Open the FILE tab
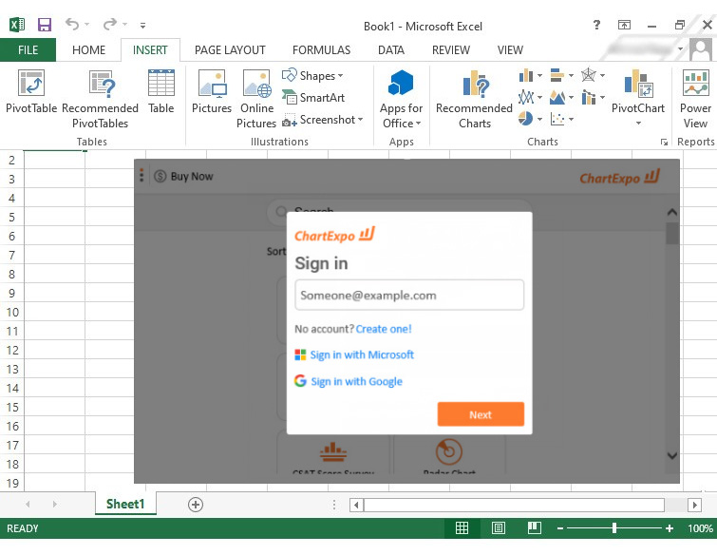This screenshot has height=555, width=717. [28, 49]
